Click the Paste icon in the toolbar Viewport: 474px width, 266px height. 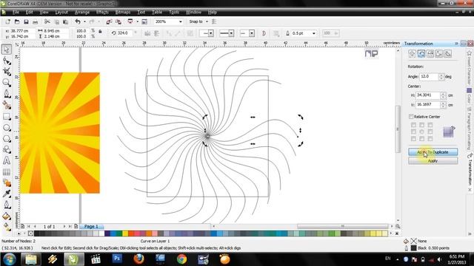pos(65,21)
